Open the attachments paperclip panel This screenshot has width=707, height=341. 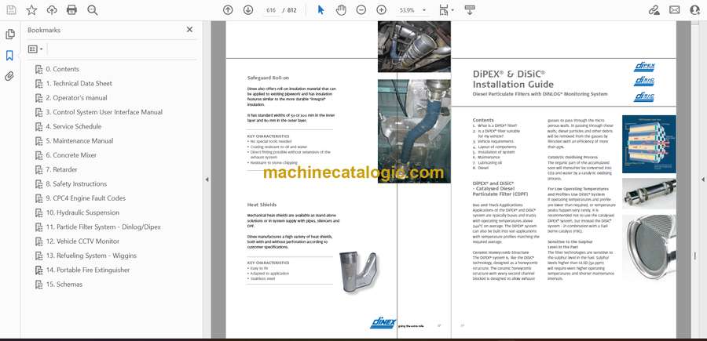(9, 76)
